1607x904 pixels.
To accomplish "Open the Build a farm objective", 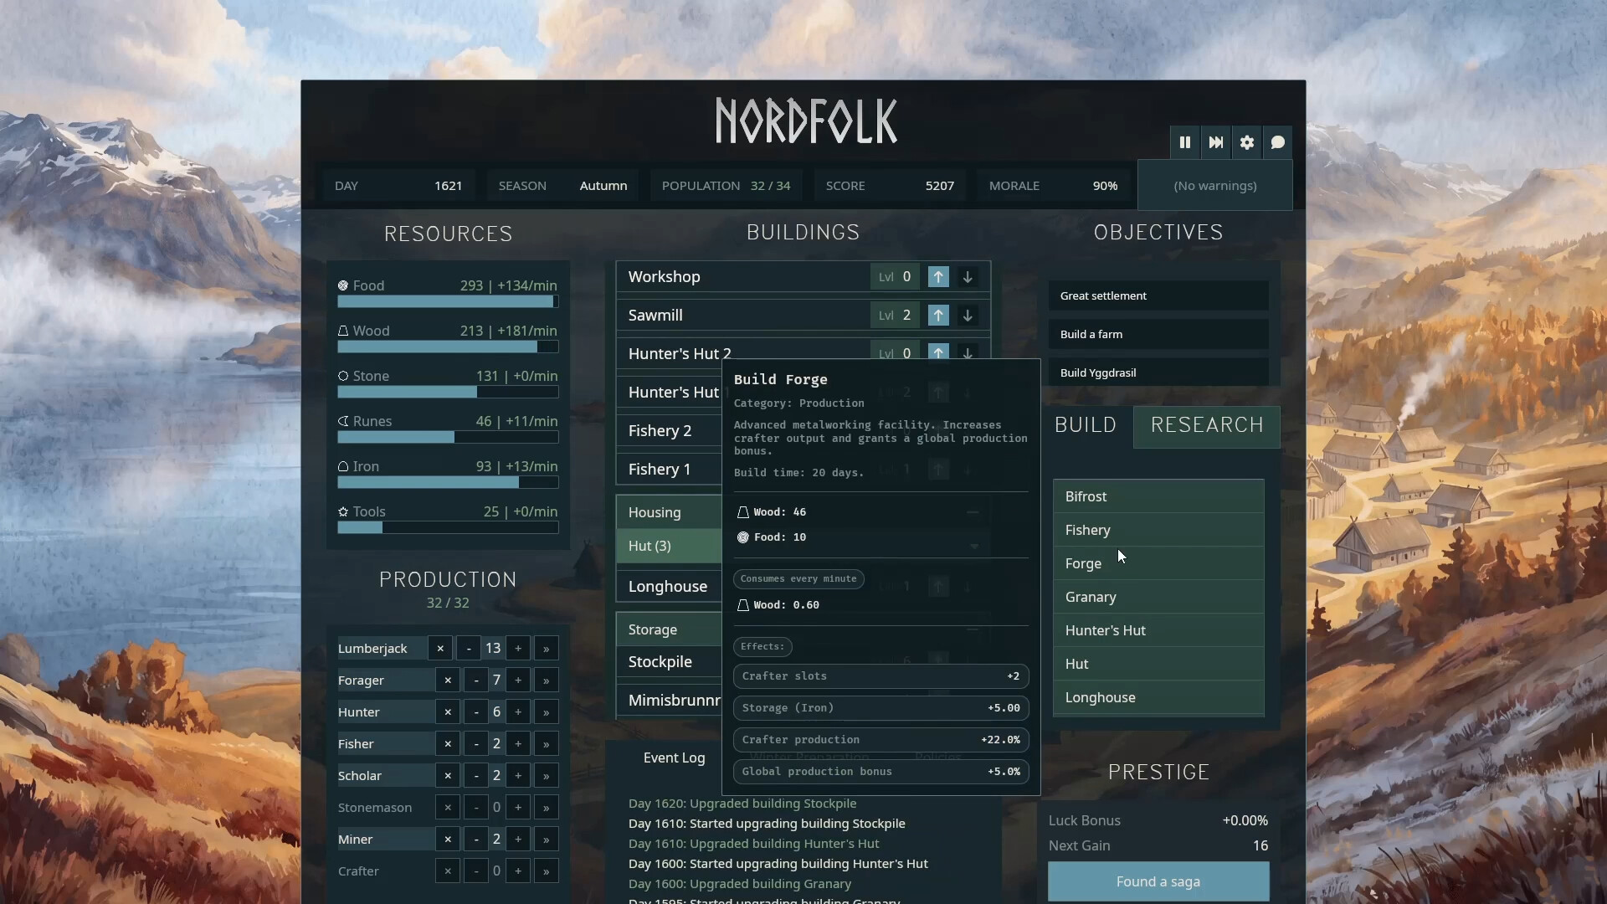I will tap(1158, 335).
